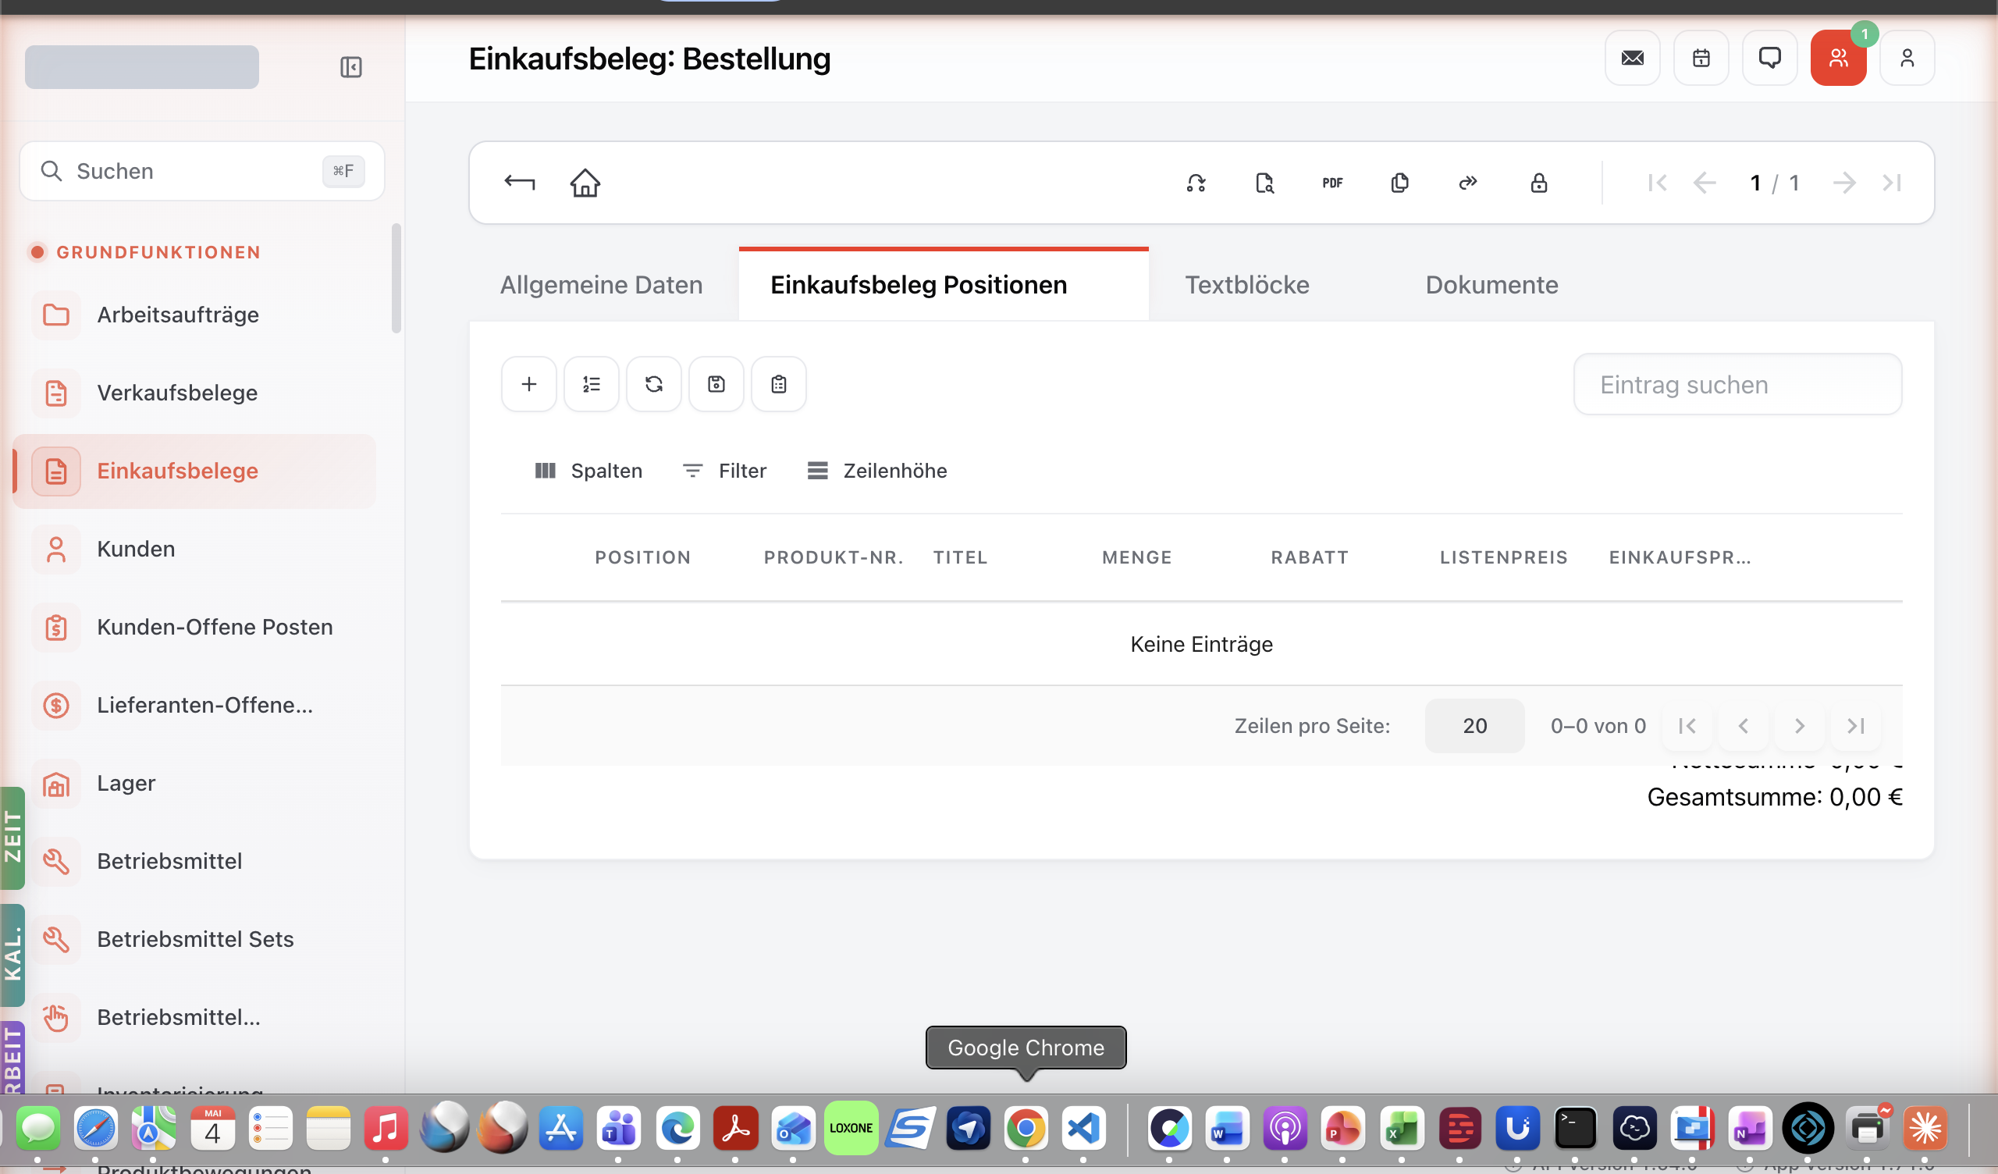Open the mail envelope icon in the header

click(x=1632, y=58)
